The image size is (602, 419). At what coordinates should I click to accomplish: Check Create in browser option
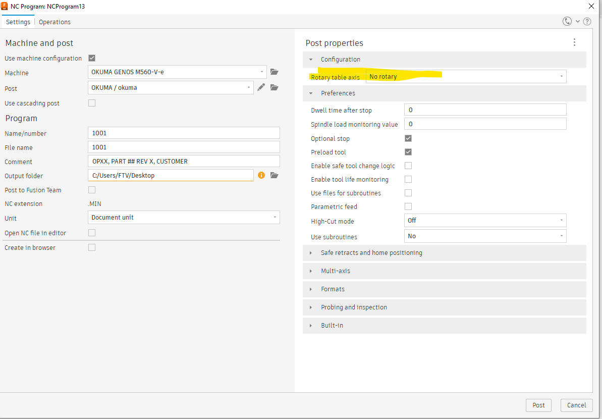coord(92,247)
